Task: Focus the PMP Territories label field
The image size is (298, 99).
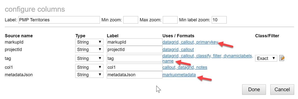Action: coord(59,20)
